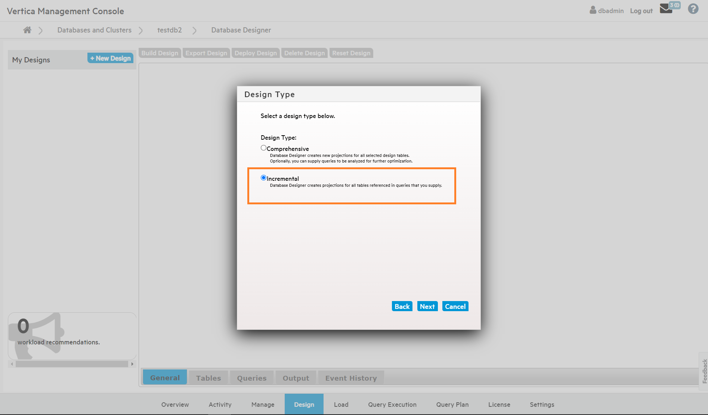Select the Comprehensive design type
The height and width of the screenshot is (415, 708).
(x=263, y=148)
